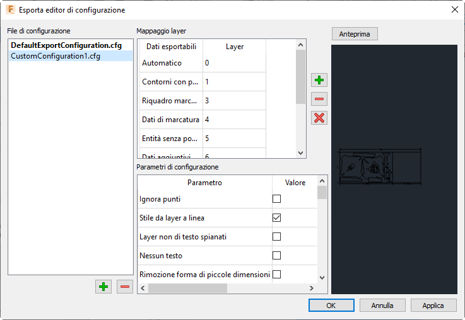
Task: Click the Parametro column header
Action: click(x=204, y=182)
